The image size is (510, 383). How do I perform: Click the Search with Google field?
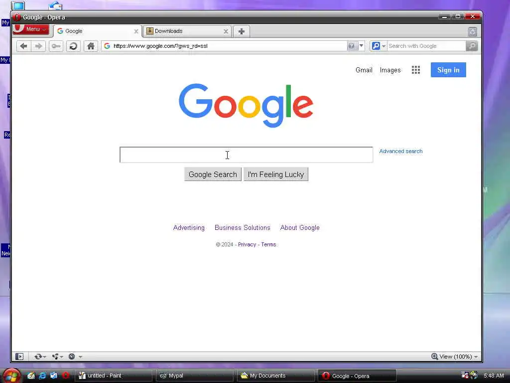(x=426, y=46)
